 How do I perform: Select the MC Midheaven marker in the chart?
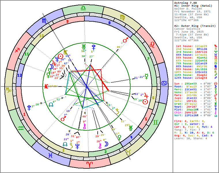tap(66, 52)
